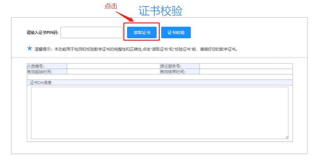The height and width of the screenshot is (160, 320).
Task: Click the 温馨提示 hint text
Action: tap(136, 49)
